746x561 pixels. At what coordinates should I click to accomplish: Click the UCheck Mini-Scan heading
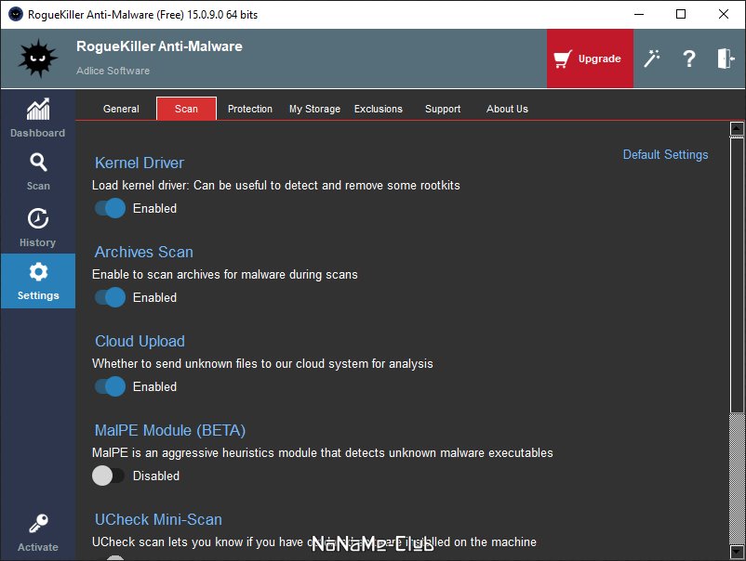tap(158, 519)
